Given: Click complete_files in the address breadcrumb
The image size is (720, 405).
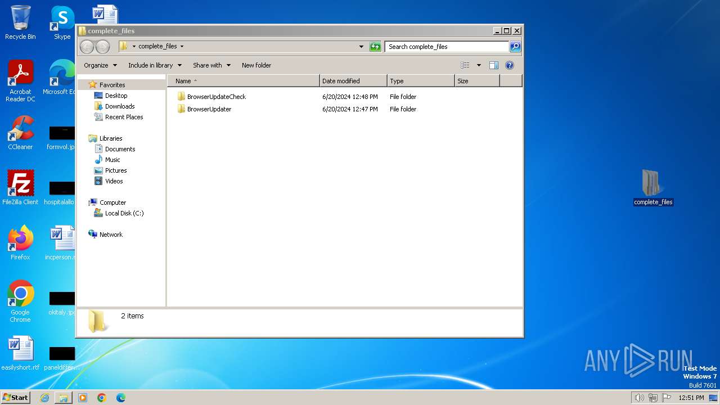Looking at the screenshot, I should (157, 47).
